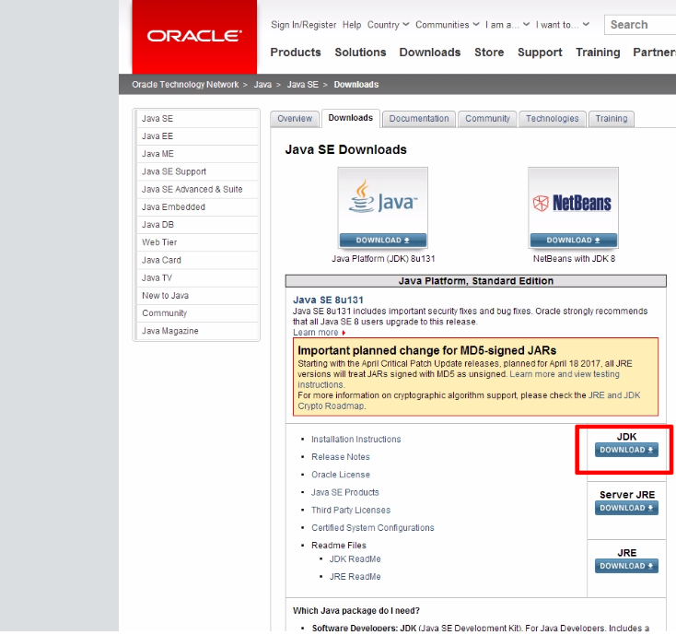Open the Store menu

pos(489,53)
